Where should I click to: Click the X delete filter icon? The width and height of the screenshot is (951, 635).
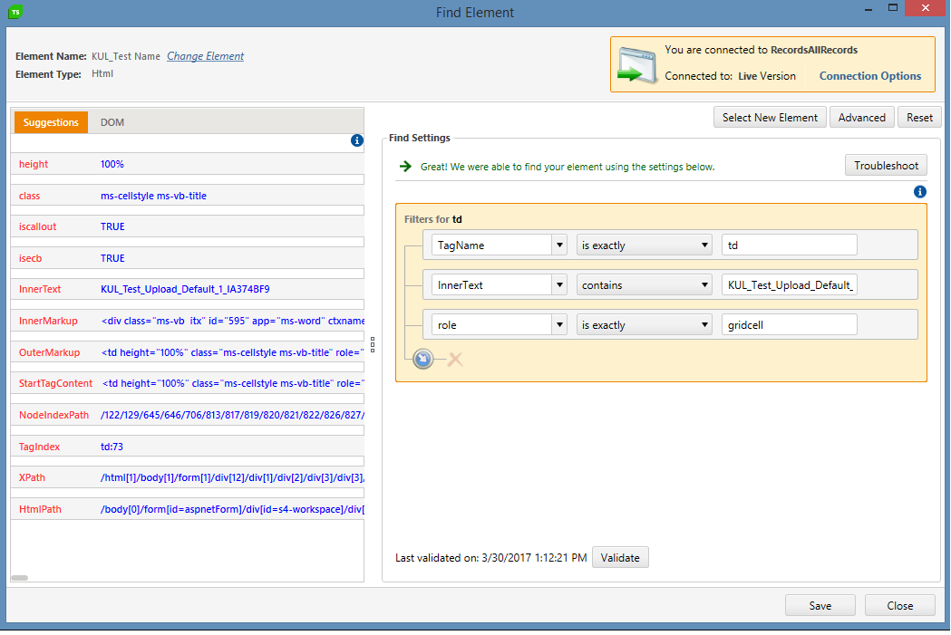tap(455, 360)
